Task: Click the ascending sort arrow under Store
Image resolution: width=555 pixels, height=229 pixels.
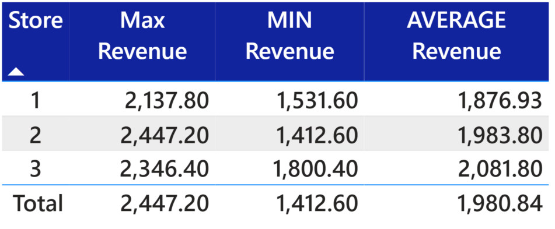Action: 16,72
